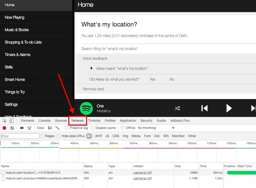Check Hide data URLs
The height and width of the screenshot is (188, 256).
[58, 136]
